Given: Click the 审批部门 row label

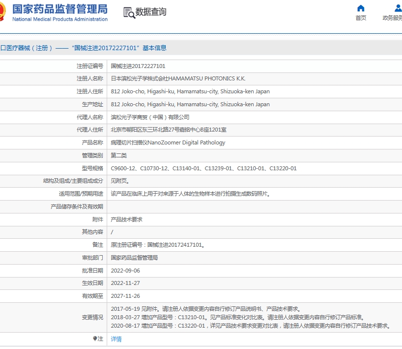Looking at the screenshot, I should pyautogui.click(x=92, y=258).
